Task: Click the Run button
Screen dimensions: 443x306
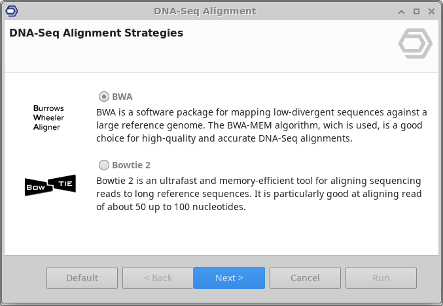Action: coord(381,278)
